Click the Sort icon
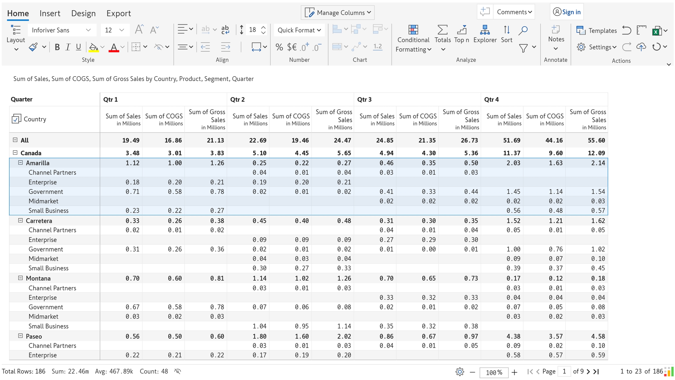This screenshot has height=380, width=675. pyautogui.click(x=507, y=30)
